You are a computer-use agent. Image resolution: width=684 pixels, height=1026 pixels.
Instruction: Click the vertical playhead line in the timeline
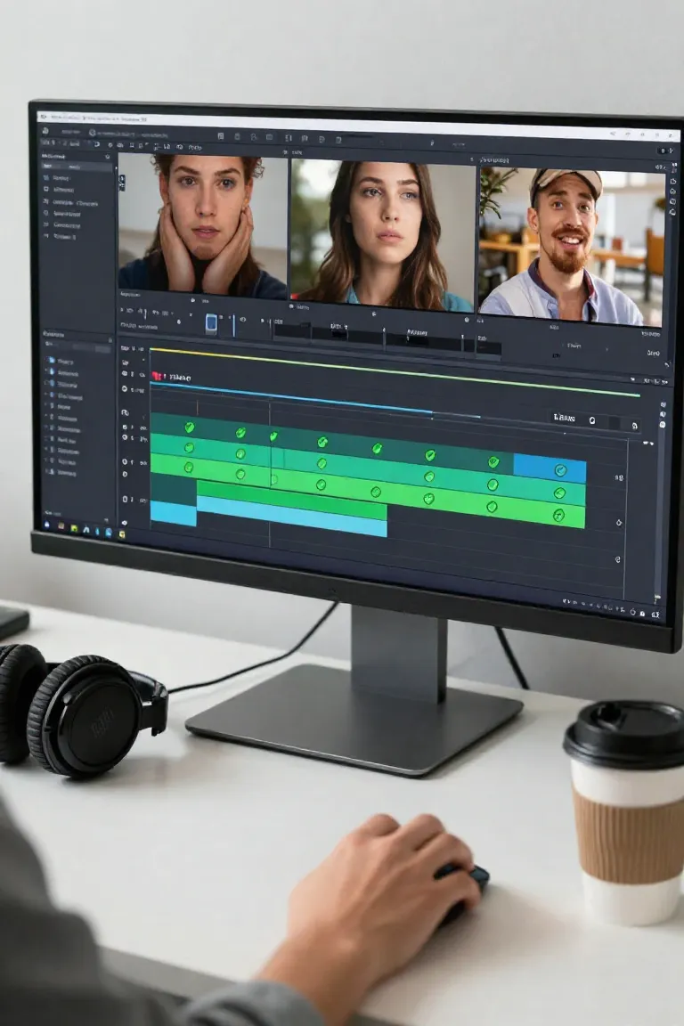(270, 475)
